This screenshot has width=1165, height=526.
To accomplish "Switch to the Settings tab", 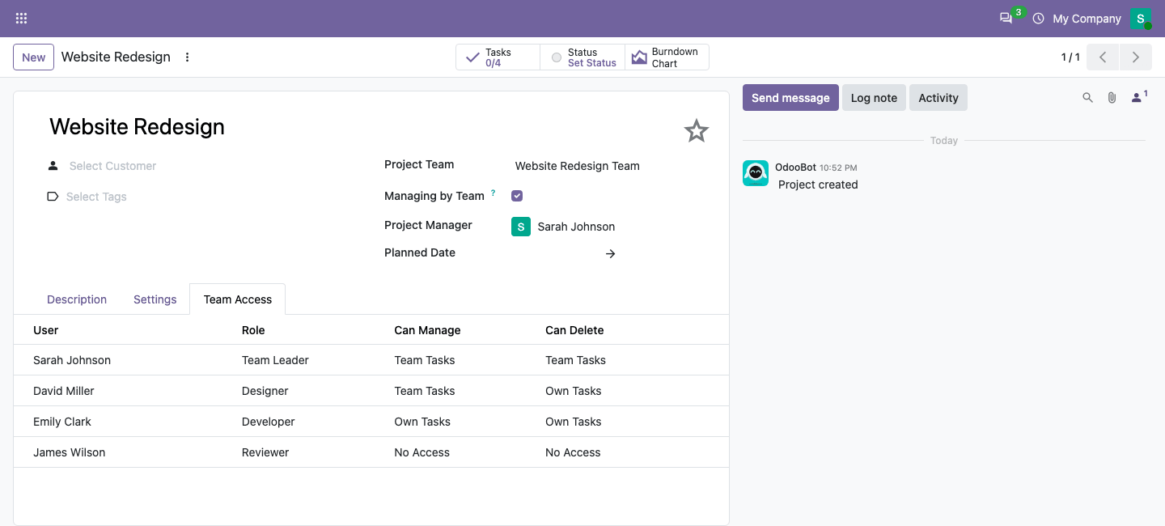I will [x=155, y=299].
